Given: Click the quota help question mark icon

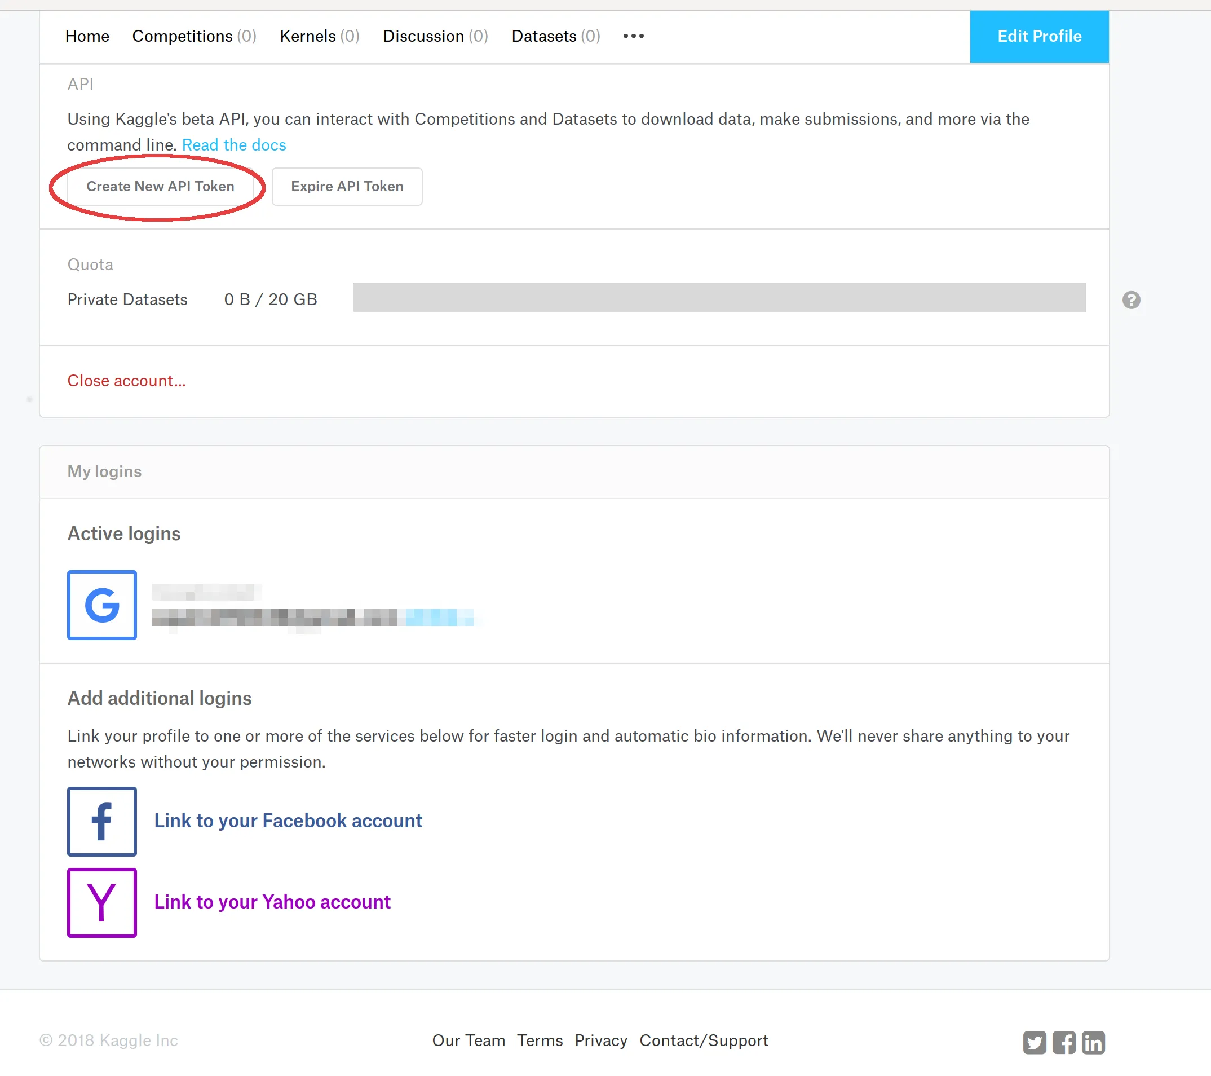Looking at the screenshot, I should pos(1131,300).
